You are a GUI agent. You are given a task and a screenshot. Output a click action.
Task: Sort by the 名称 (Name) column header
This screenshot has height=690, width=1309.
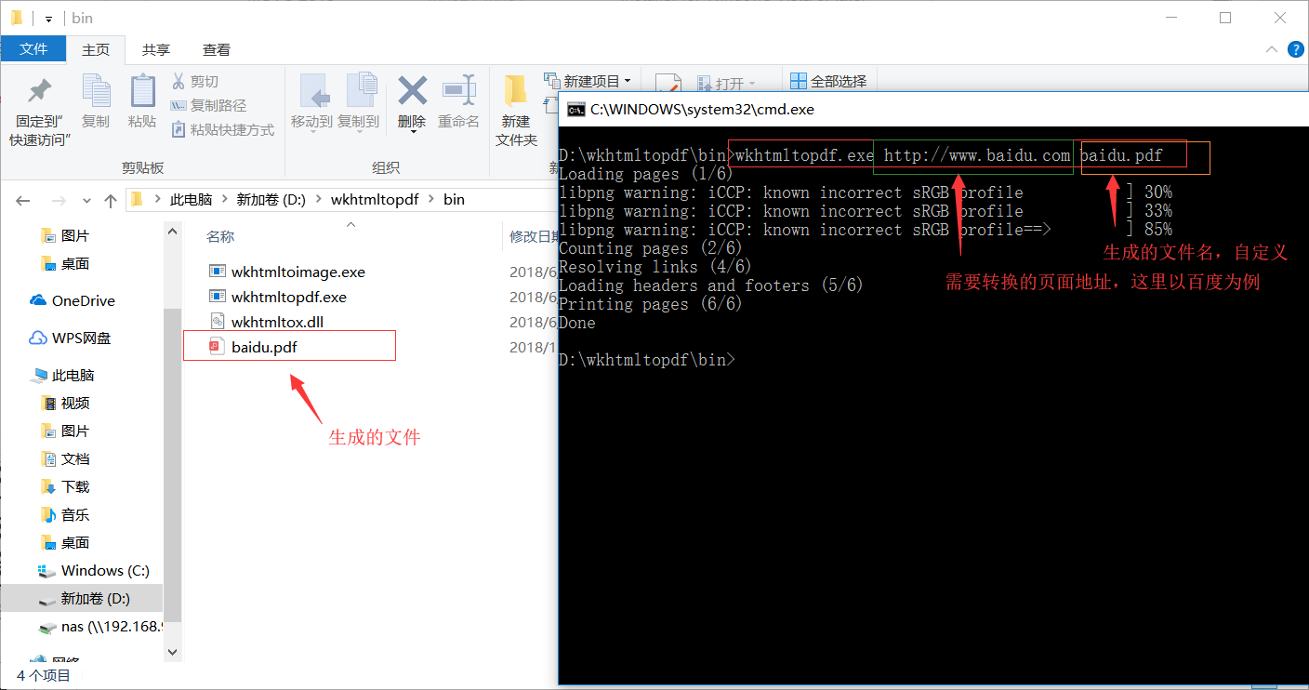point(220,237)
